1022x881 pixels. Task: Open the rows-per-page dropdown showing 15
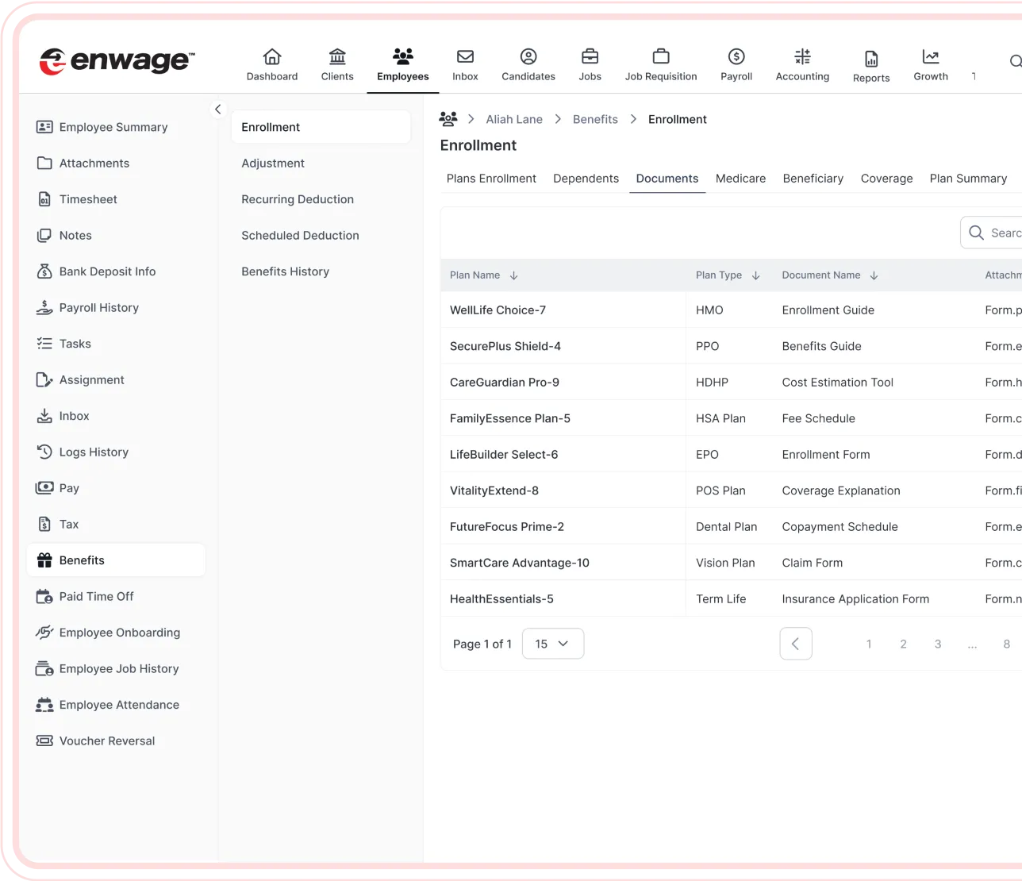click(x=553, y=644)
